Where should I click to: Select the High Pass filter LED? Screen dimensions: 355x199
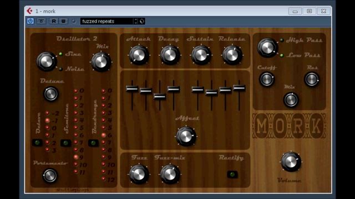(282, 40)
